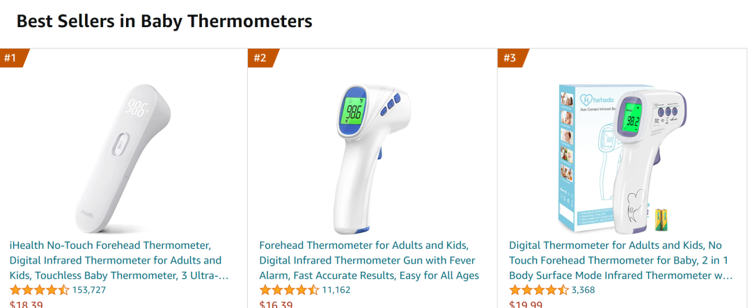Click the #1 best seller rank badge

(x=12, y=58)
